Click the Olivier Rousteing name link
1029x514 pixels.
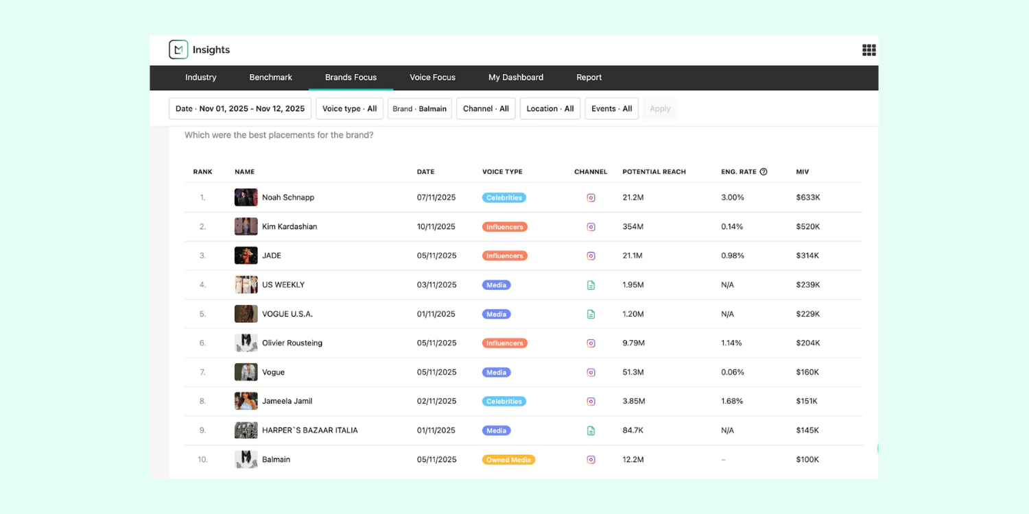click(x=292, y=343)
